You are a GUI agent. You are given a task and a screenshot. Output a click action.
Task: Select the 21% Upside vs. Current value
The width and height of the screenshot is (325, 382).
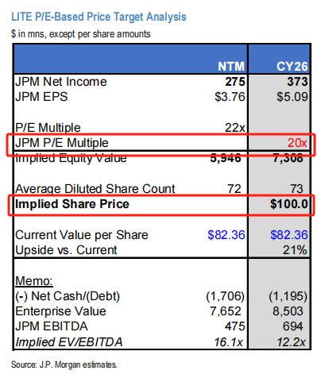(295, 250)
